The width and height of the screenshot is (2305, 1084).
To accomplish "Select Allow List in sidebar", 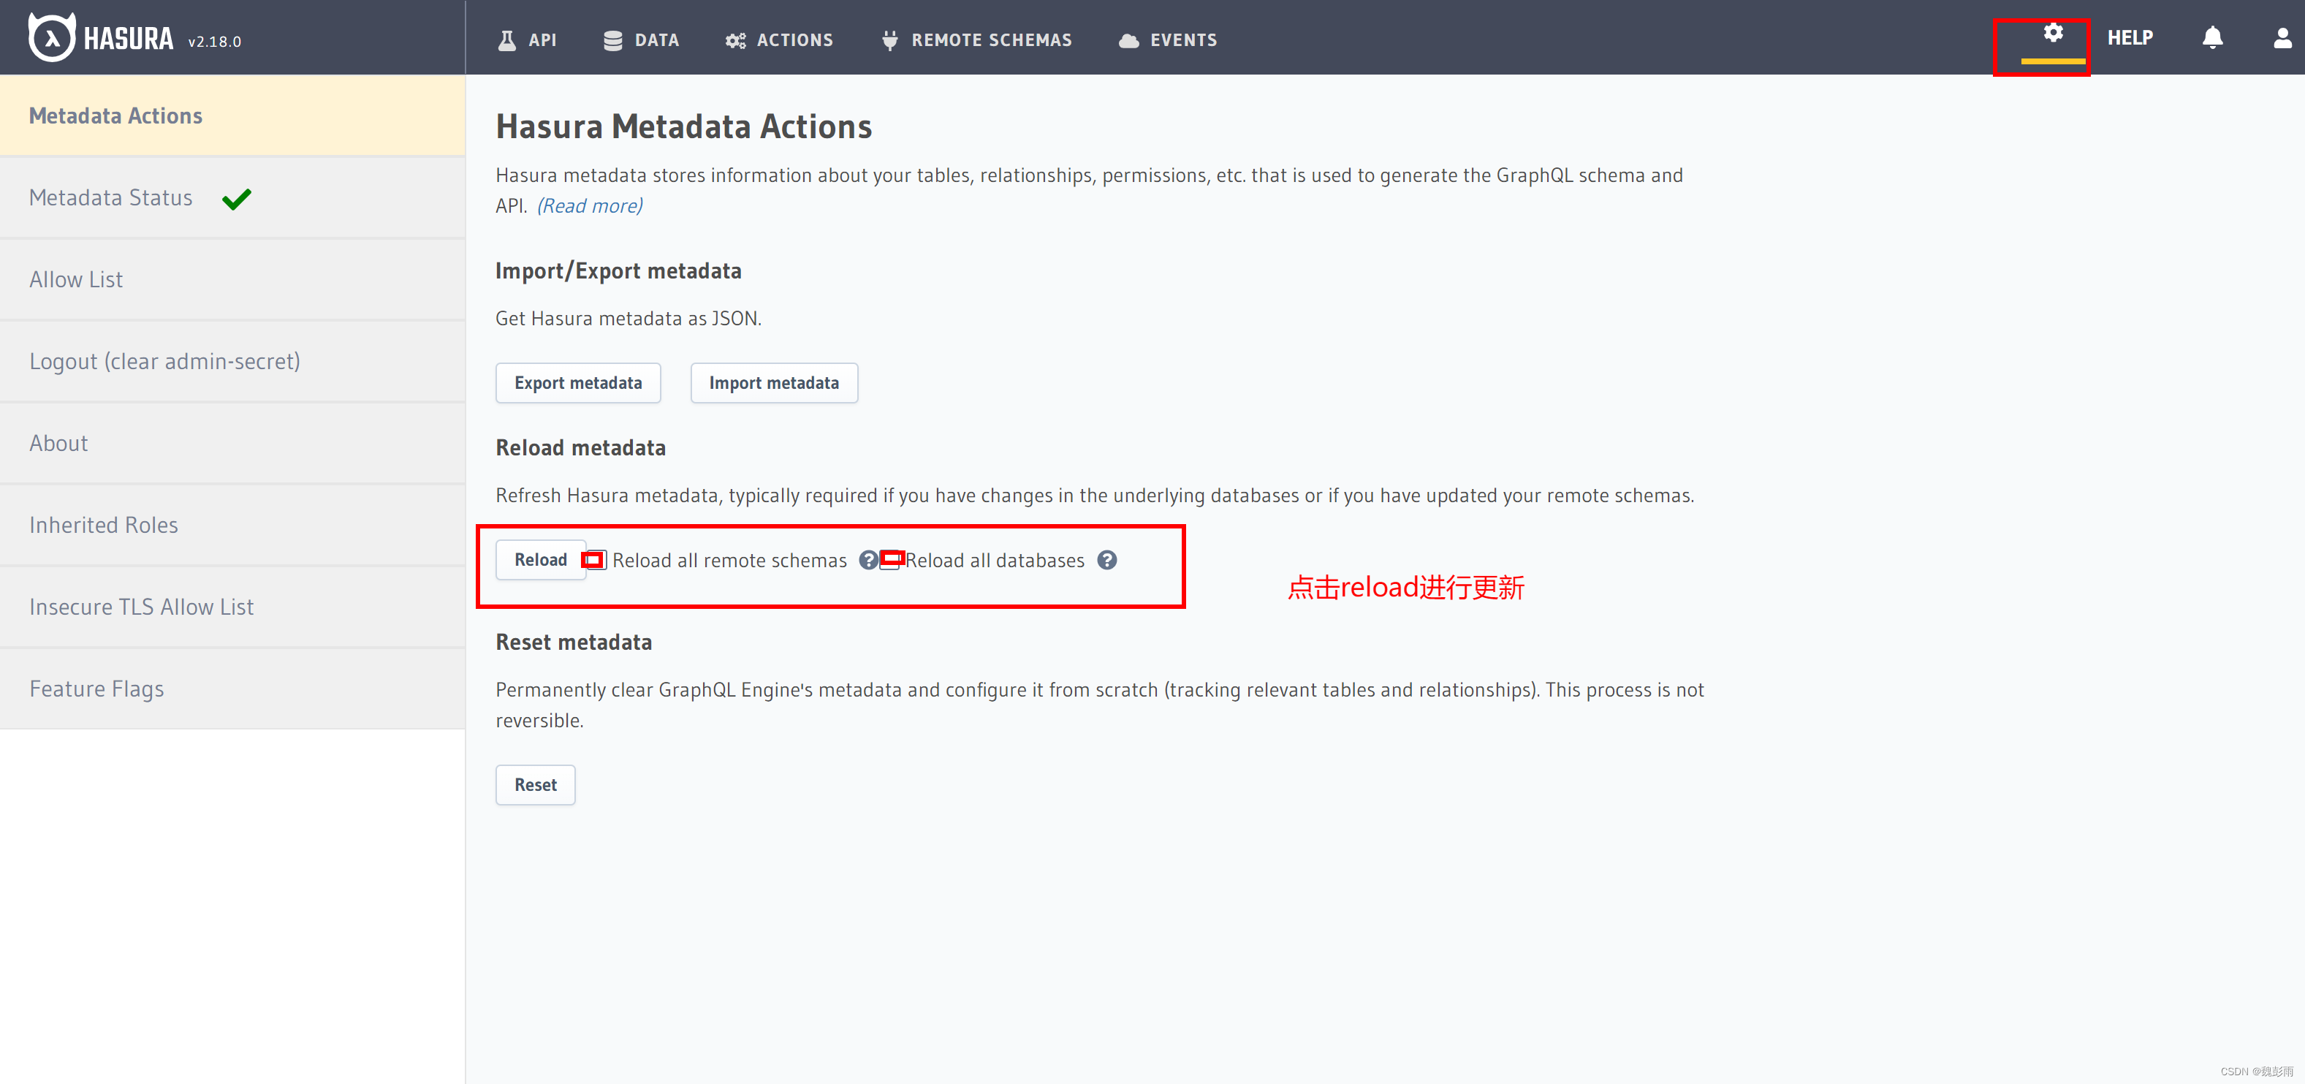I will (x=76, y=279).
